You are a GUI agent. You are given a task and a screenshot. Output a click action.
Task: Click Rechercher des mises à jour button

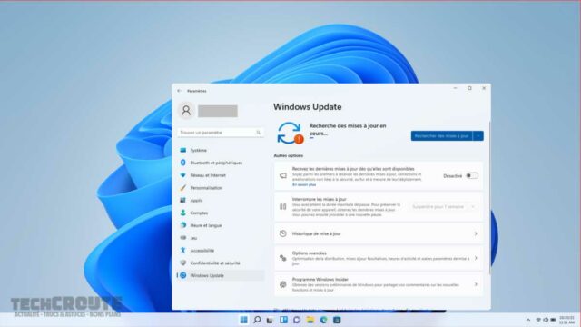442,136
